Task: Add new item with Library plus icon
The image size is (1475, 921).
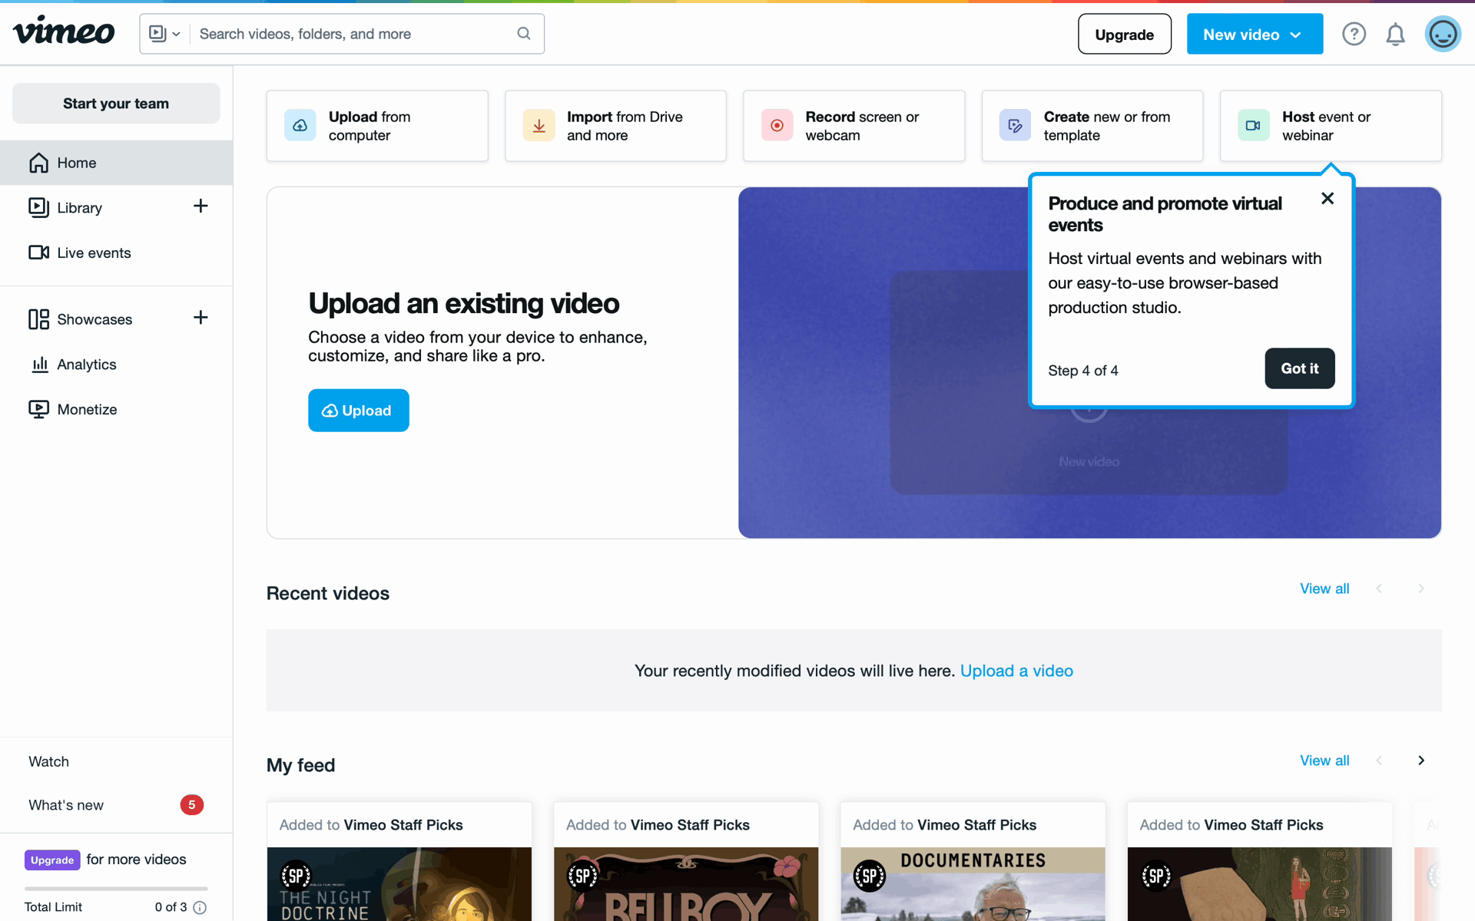Action: pos(201,206)
